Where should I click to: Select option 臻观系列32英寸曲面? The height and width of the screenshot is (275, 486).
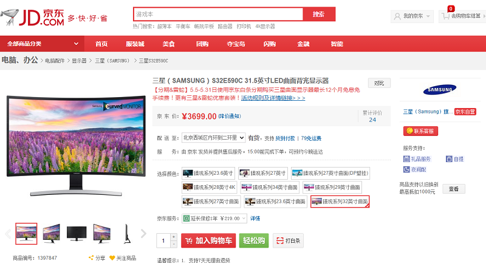(x=340, y=202)
